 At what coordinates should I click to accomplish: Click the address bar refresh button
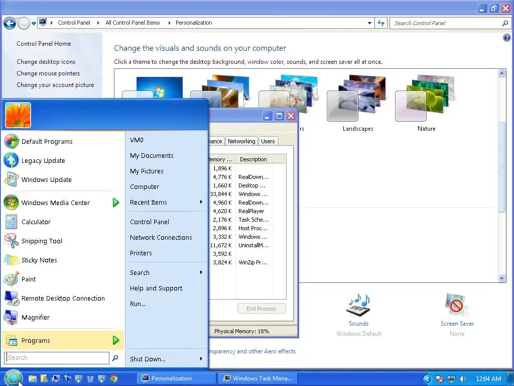(x=381, y=23)
